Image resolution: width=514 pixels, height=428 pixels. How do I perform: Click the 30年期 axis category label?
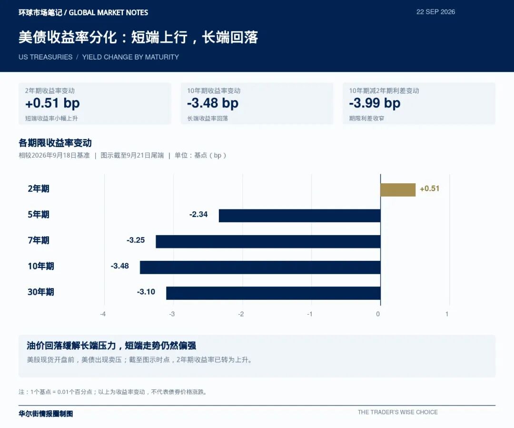[40, 292]
